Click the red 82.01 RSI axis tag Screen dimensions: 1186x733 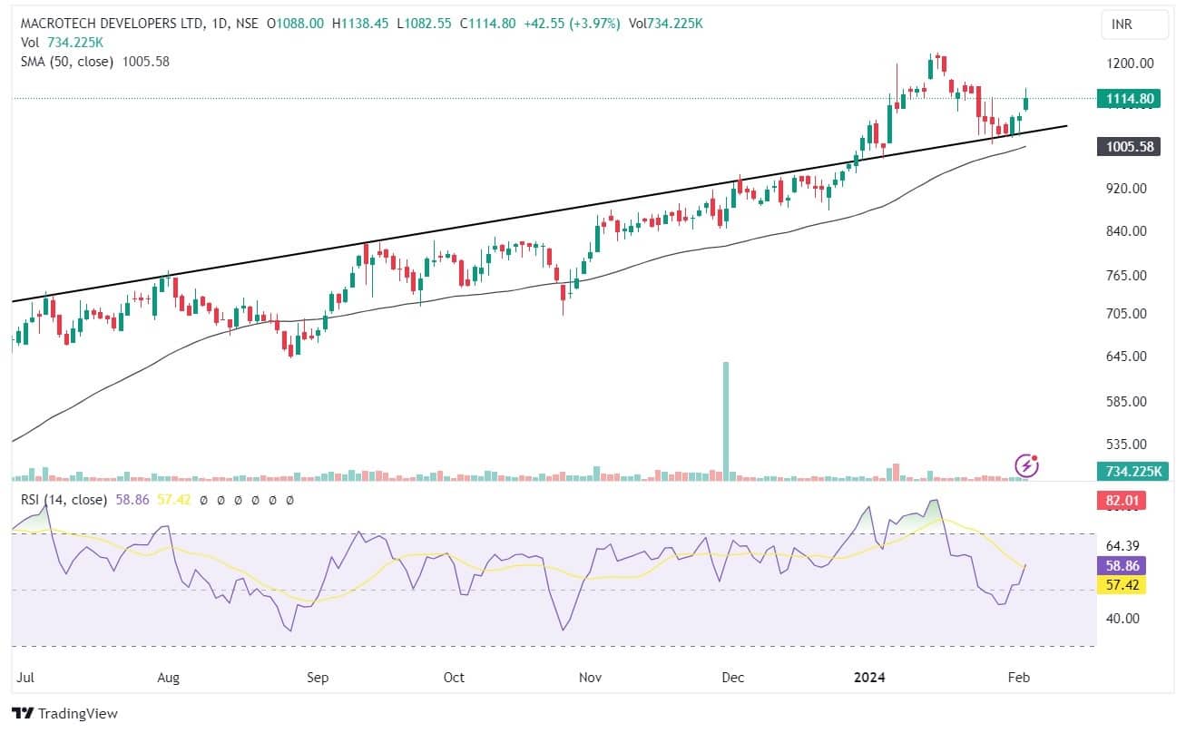(x=1126, y=500)
